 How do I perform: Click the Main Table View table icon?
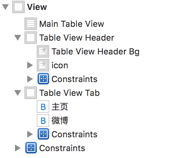(31, 24)
